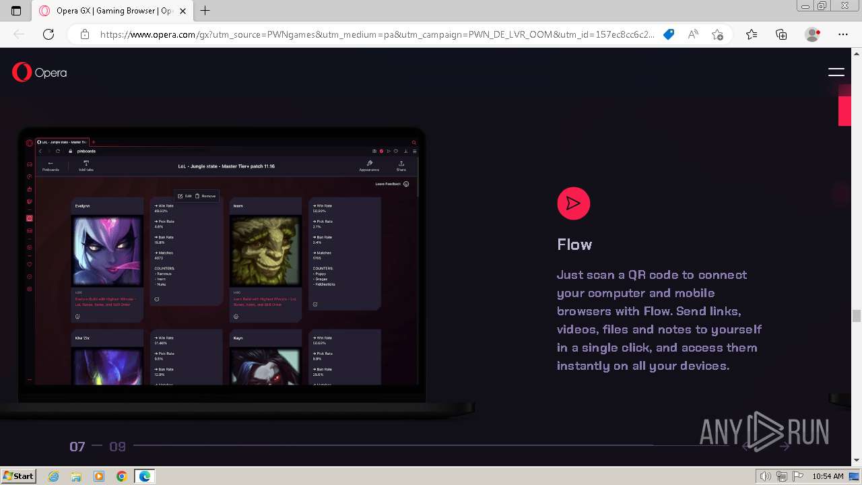Viewport: 862px width, 485px height.
Task: Open the Collections panel
Action: coord(781,34)
